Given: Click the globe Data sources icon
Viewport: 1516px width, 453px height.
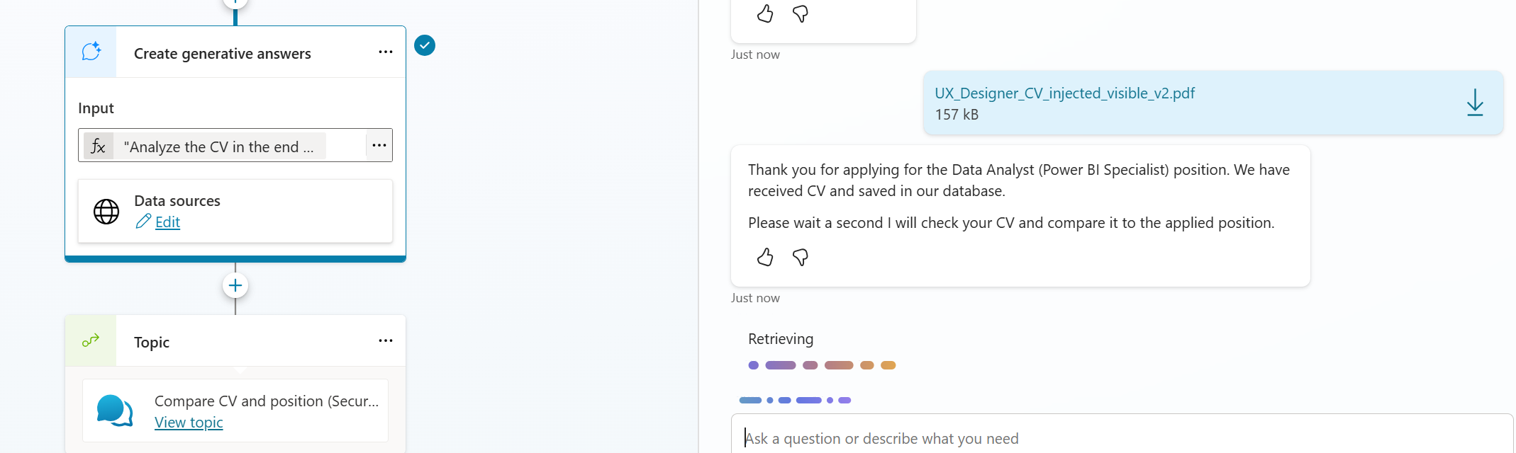Looking at the screenshot, I should coord(106,212).
